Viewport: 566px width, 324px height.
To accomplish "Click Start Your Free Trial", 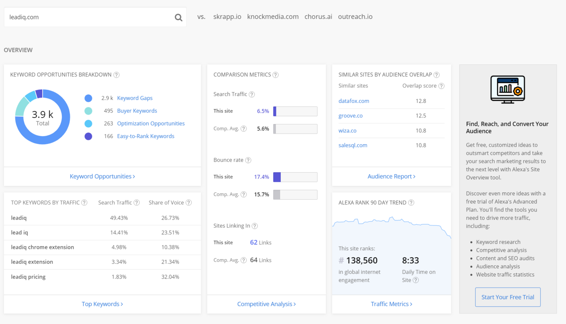I will coord(507,297).
